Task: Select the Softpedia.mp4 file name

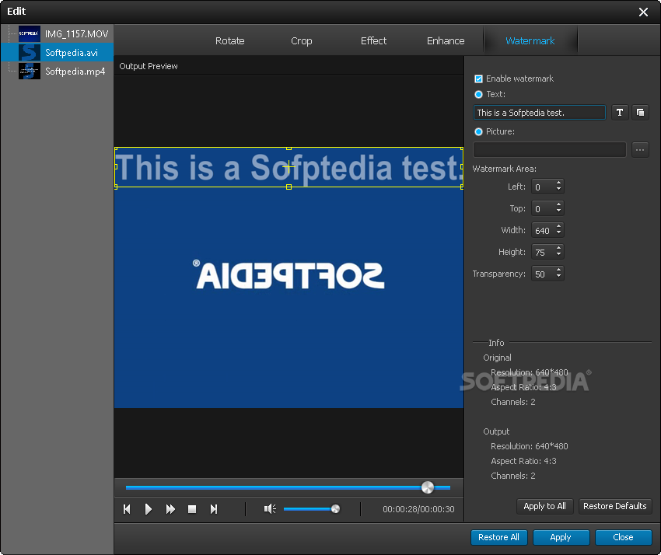Action: pos(75,72)
